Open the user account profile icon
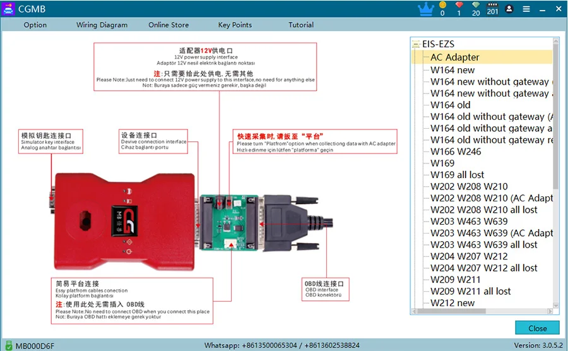568x351 pixels. 509,9
